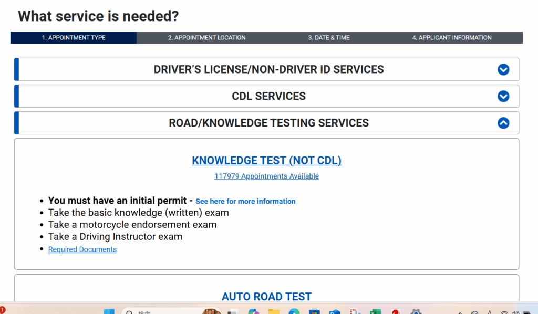Screen dimensions: 538x314
Task: Expand the Driver's License/Non-Driver ID Services chevron
Action: point(503,69)
